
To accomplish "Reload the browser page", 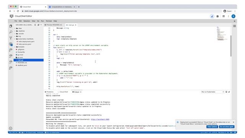I will pos(18,11).
